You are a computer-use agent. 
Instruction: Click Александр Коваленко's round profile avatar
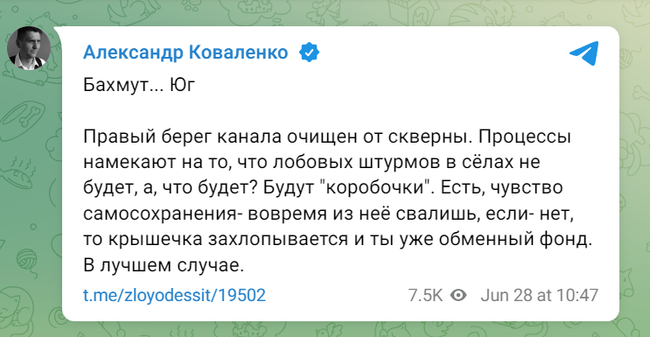pyautogui.click(x=29, y=48)
